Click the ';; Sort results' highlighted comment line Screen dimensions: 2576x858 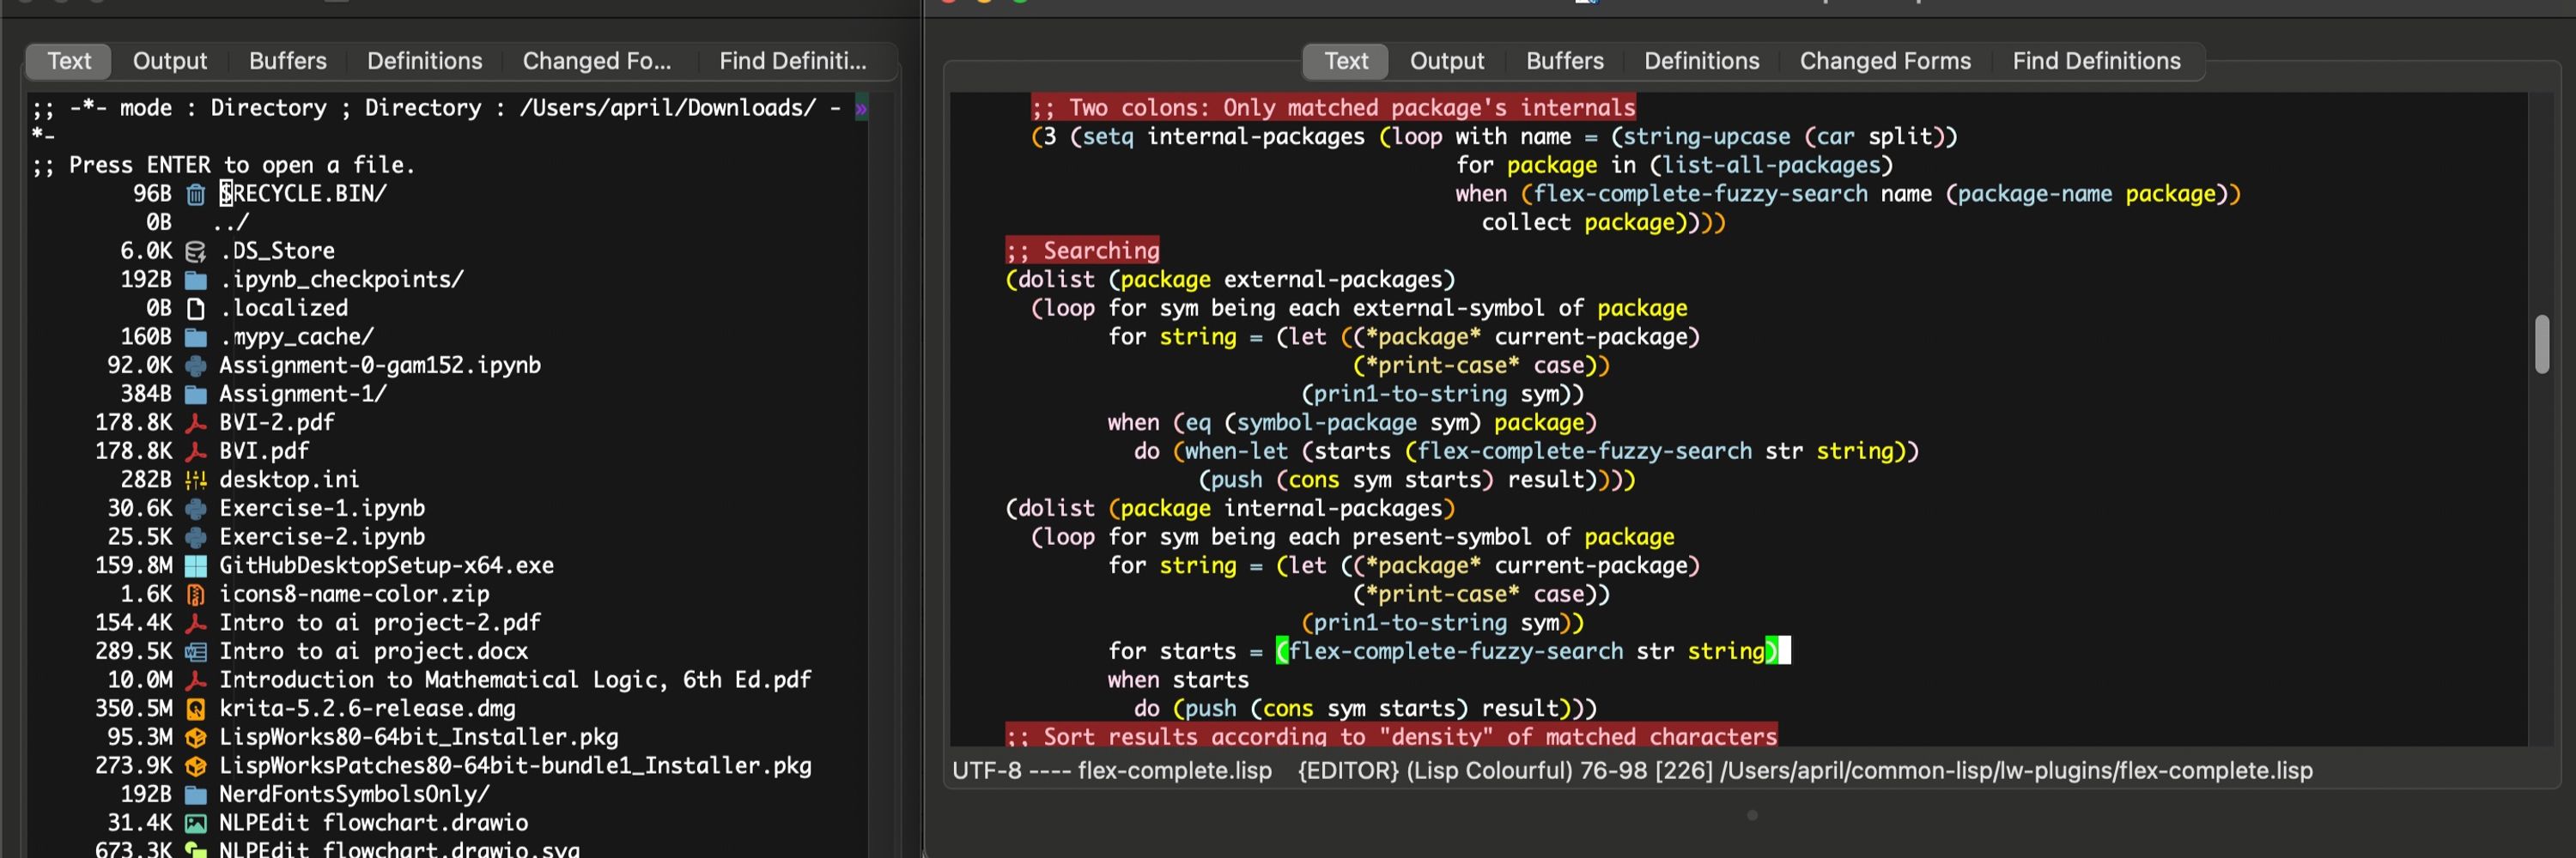coord(1392,737)
